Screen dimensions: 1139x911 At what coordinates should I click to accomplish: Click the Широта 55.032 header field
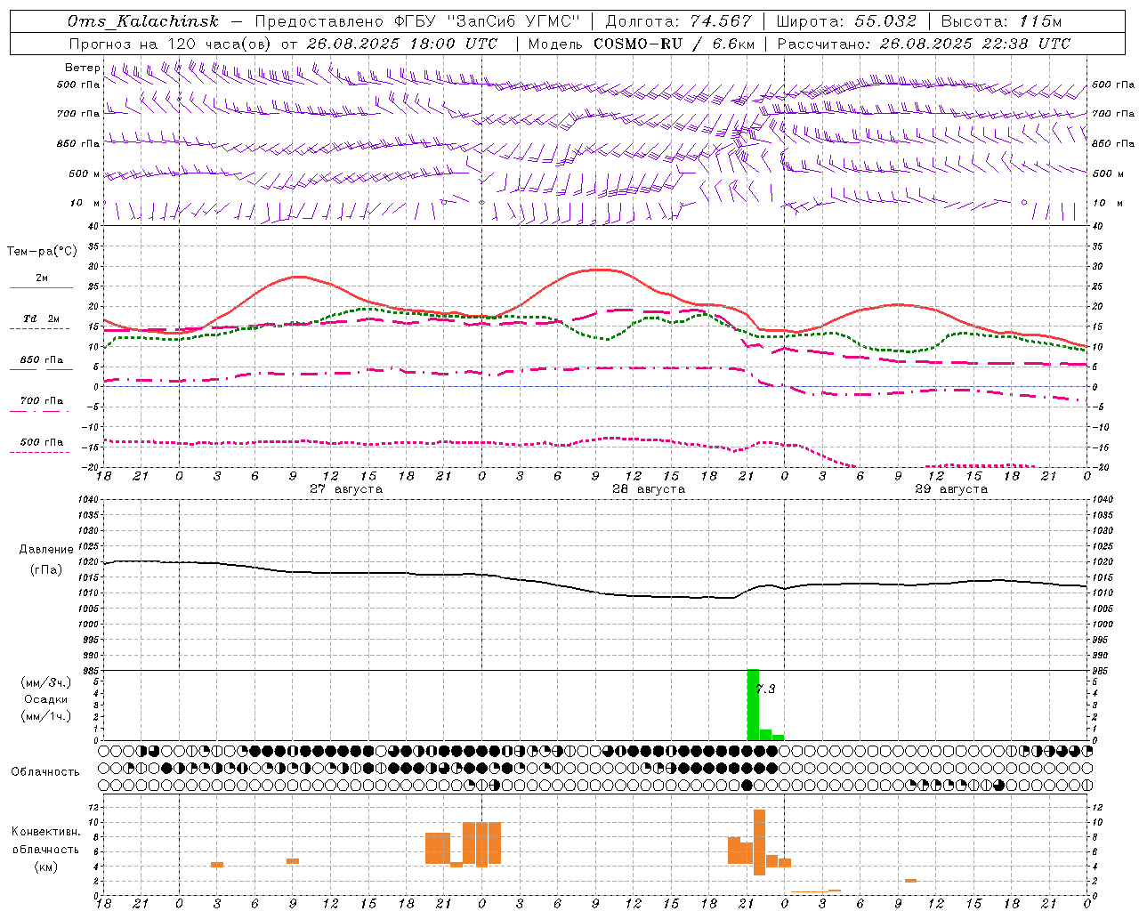(845, 21)
